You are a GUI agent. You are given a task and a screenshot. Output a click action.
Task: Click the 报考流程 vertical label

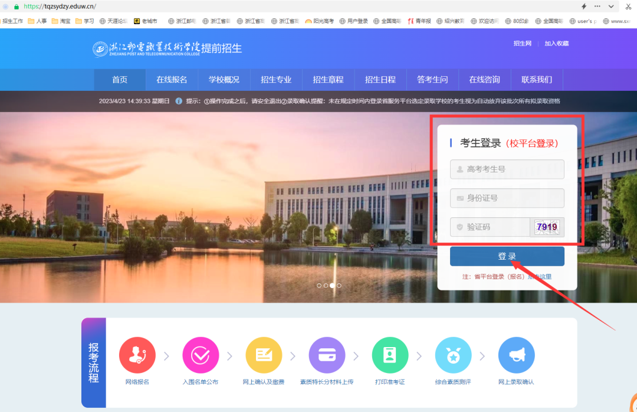pos(93,363)
